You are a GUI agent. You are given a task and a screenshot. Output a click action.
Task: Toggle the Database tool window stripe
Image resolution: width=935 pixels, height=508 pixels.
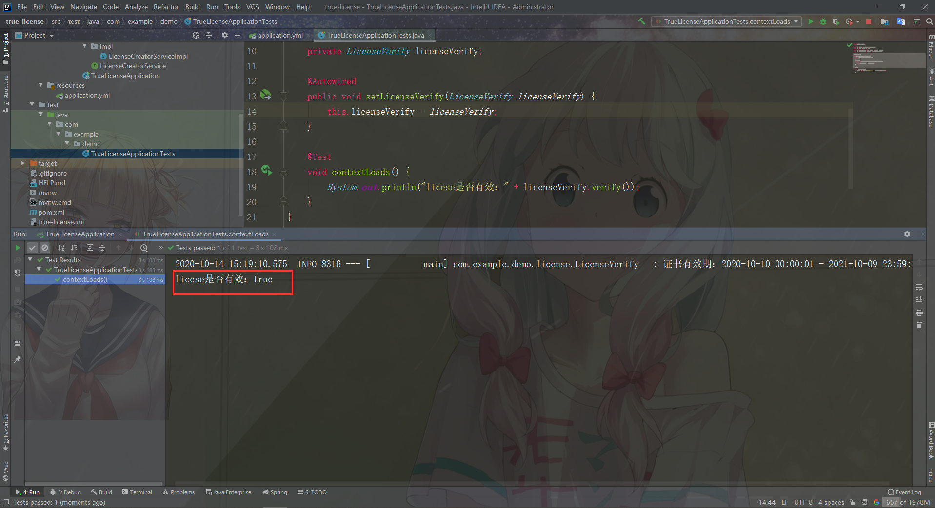point(931,112)
